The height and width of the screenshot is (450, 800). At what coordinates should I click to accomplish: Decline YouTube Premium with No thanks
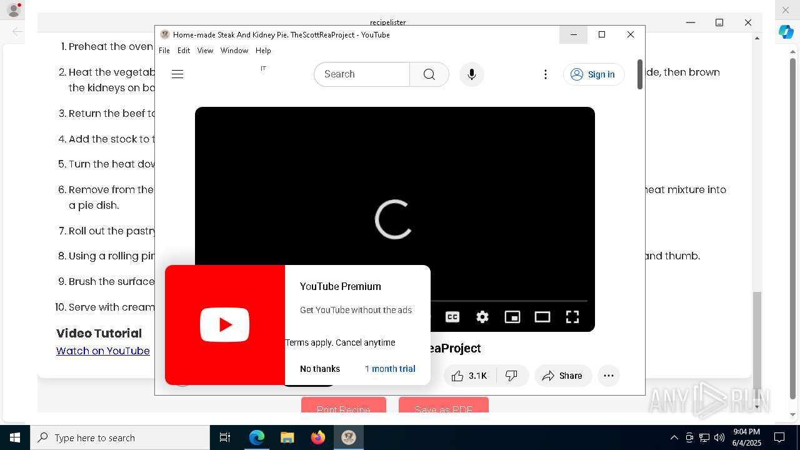[x=320, y=369]
